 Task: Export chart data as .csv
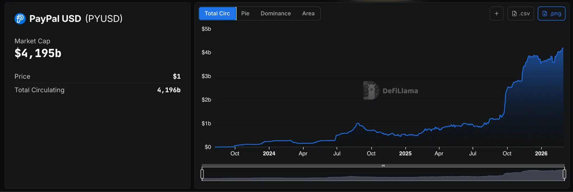(521, 13)
